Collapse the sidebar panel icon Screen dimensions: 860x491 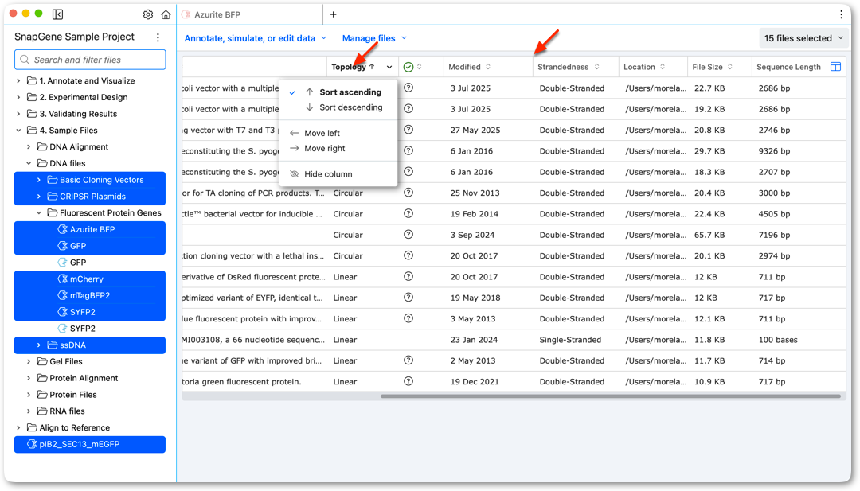tap(57, 14)
